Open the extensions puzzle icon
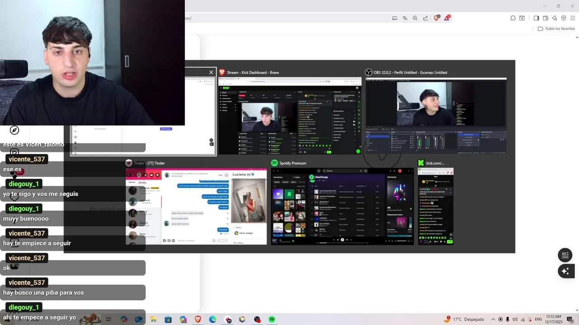579x325 pixels. pyautogui.click(x=513, y=18)
